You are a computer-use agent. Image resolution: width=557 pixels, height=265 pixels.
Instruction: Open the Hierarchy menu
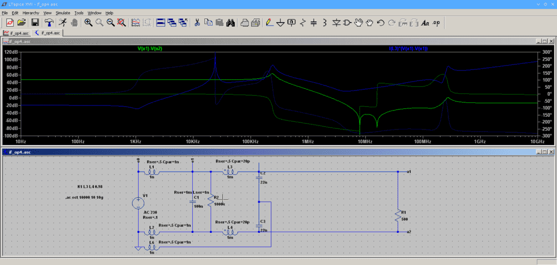(31, 12)
